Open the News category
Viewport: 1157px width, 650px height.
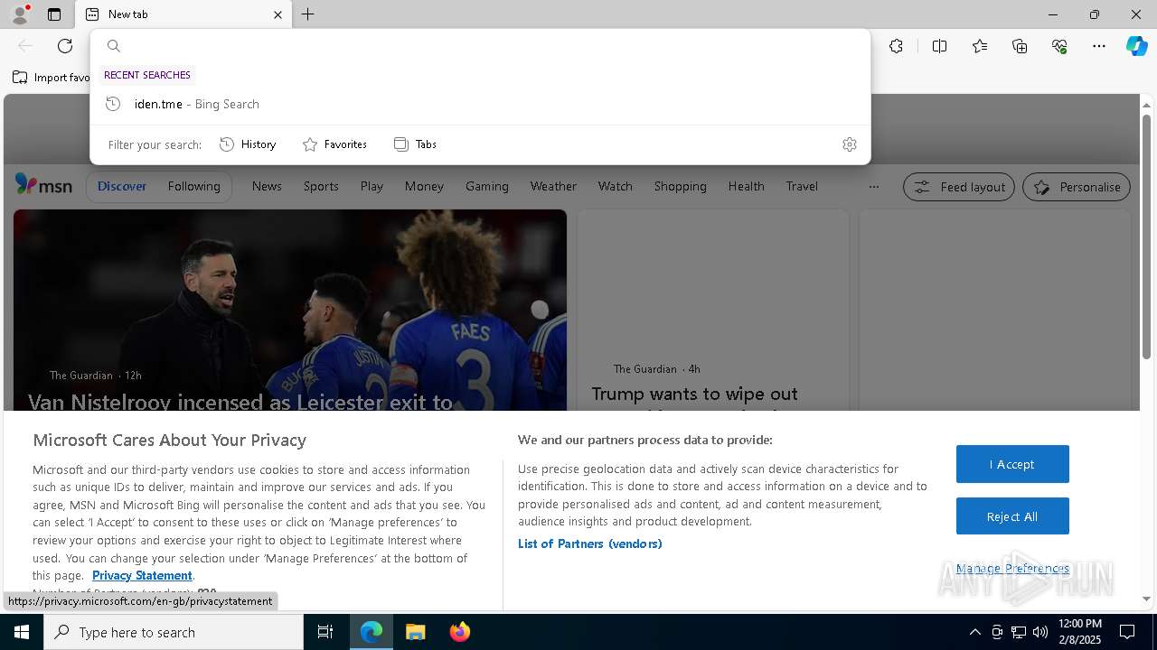point(267,186)
